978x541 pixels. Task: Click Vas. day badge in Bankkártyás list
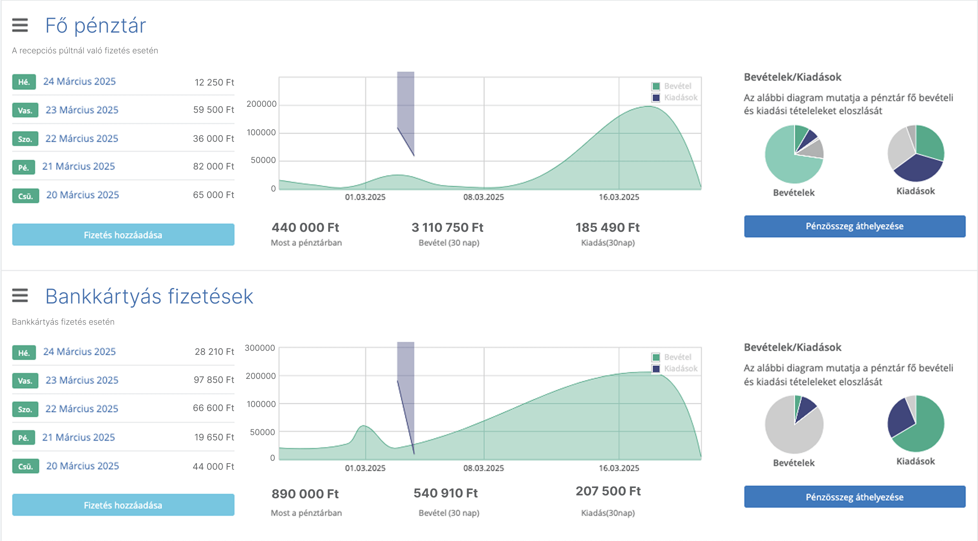pos(25,380)
